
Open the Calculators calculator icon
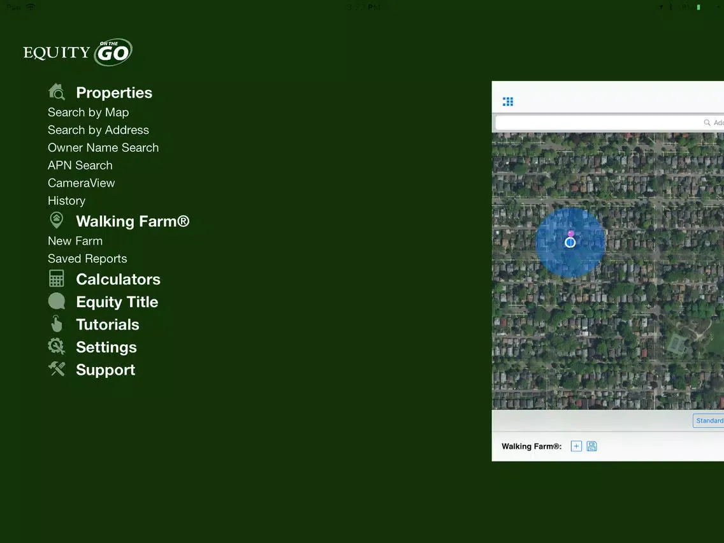coord(56,279)
